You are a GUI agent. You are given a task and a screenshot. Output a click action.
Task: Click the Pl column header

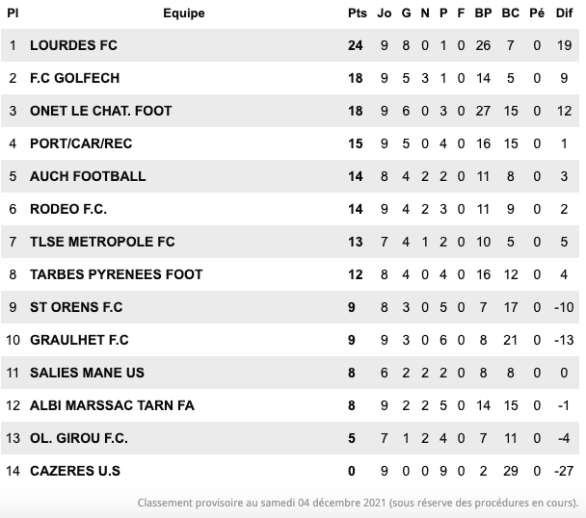(x=13, y=13)
